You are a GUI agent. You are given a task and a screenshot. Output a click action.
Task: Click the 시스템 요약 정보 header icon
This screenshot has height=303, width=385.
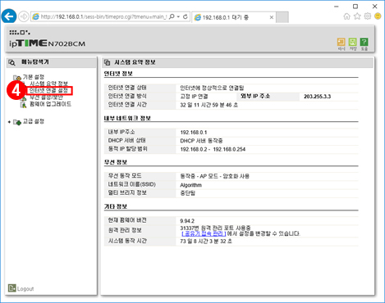[x=107, y=62]
